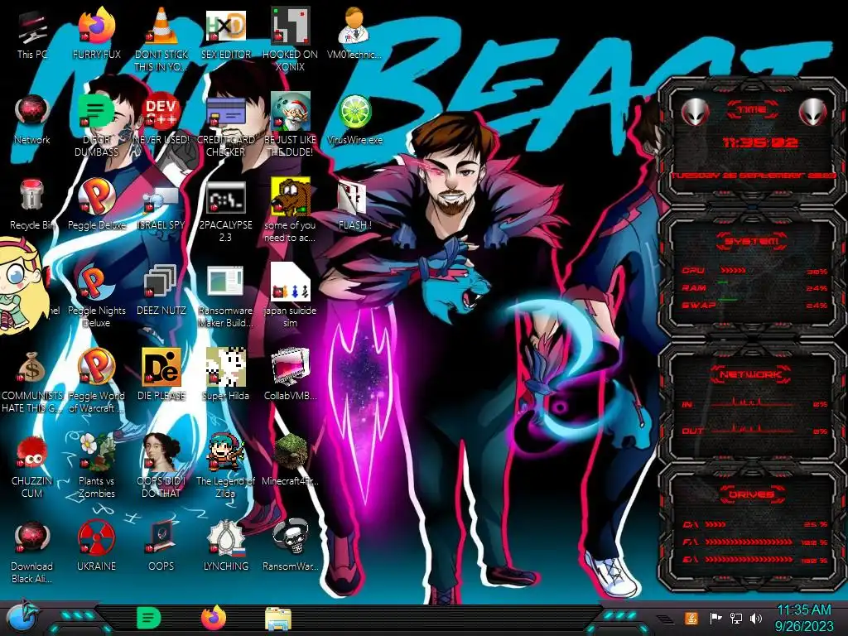Click the NETWORK panel header in the widget
The image size is (848, 636).
click(752, 374)
